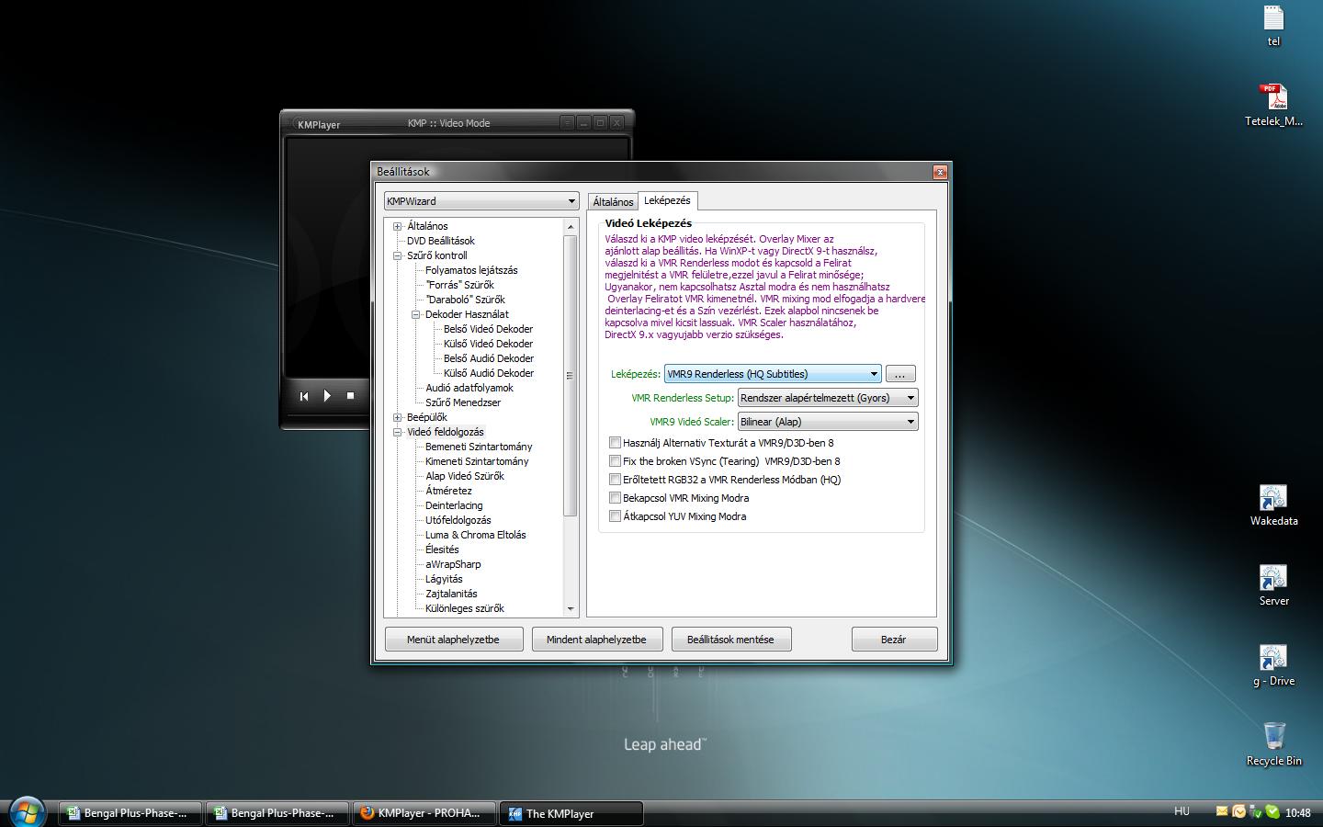1323x827 pixels.
Task: Select aWrapSharp tree item
Action: point(453,564)
